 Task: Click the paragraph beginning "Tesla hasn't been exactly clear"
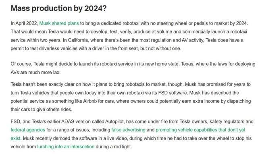(x=131, y=97)
